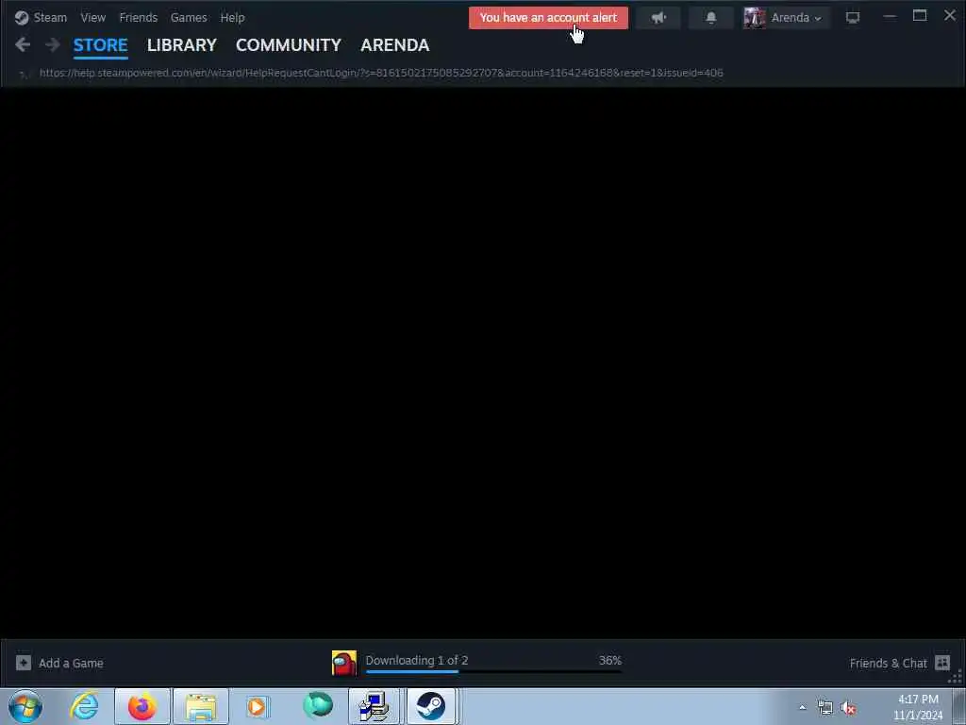Close the Steam window
Viewport: 966px width, 725px height.
pyautogui.click(x=950, y=16)
